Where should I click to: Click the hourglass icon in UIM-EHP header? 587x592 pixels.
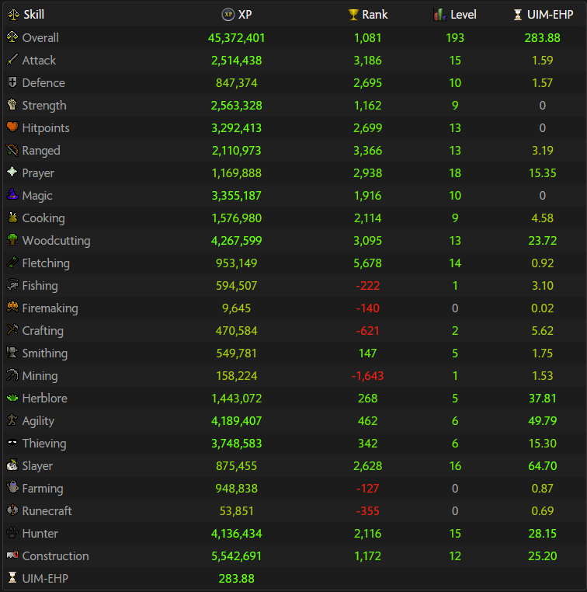pos(518,14)
